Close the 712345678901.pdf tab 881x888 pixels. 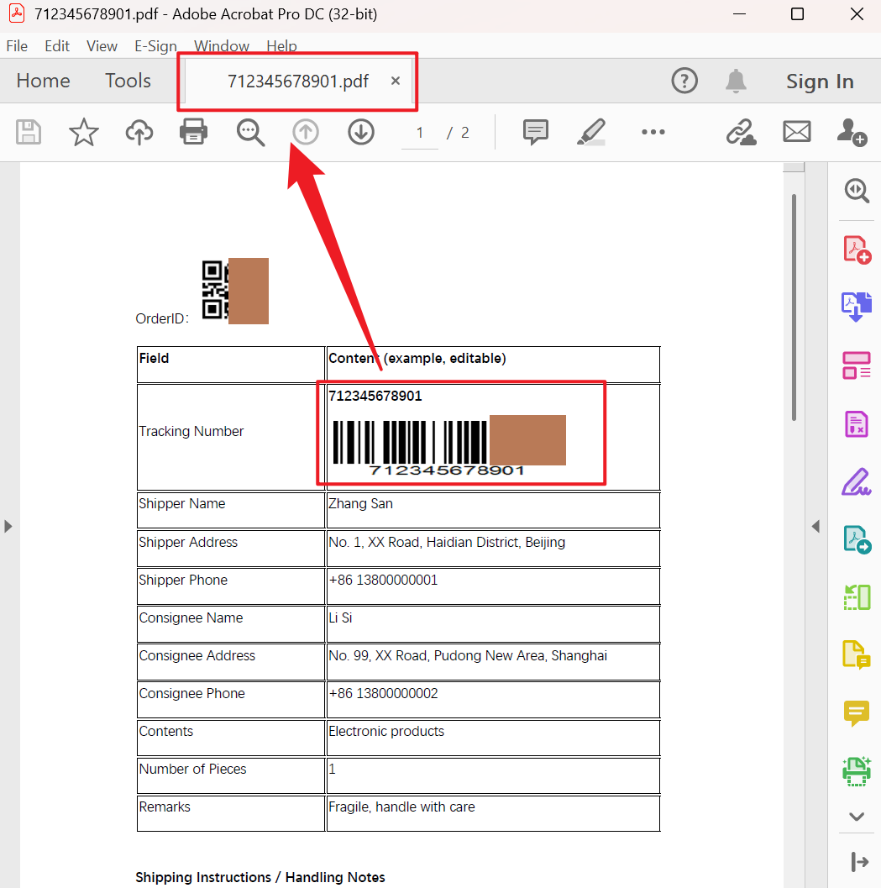pos(396,81)
